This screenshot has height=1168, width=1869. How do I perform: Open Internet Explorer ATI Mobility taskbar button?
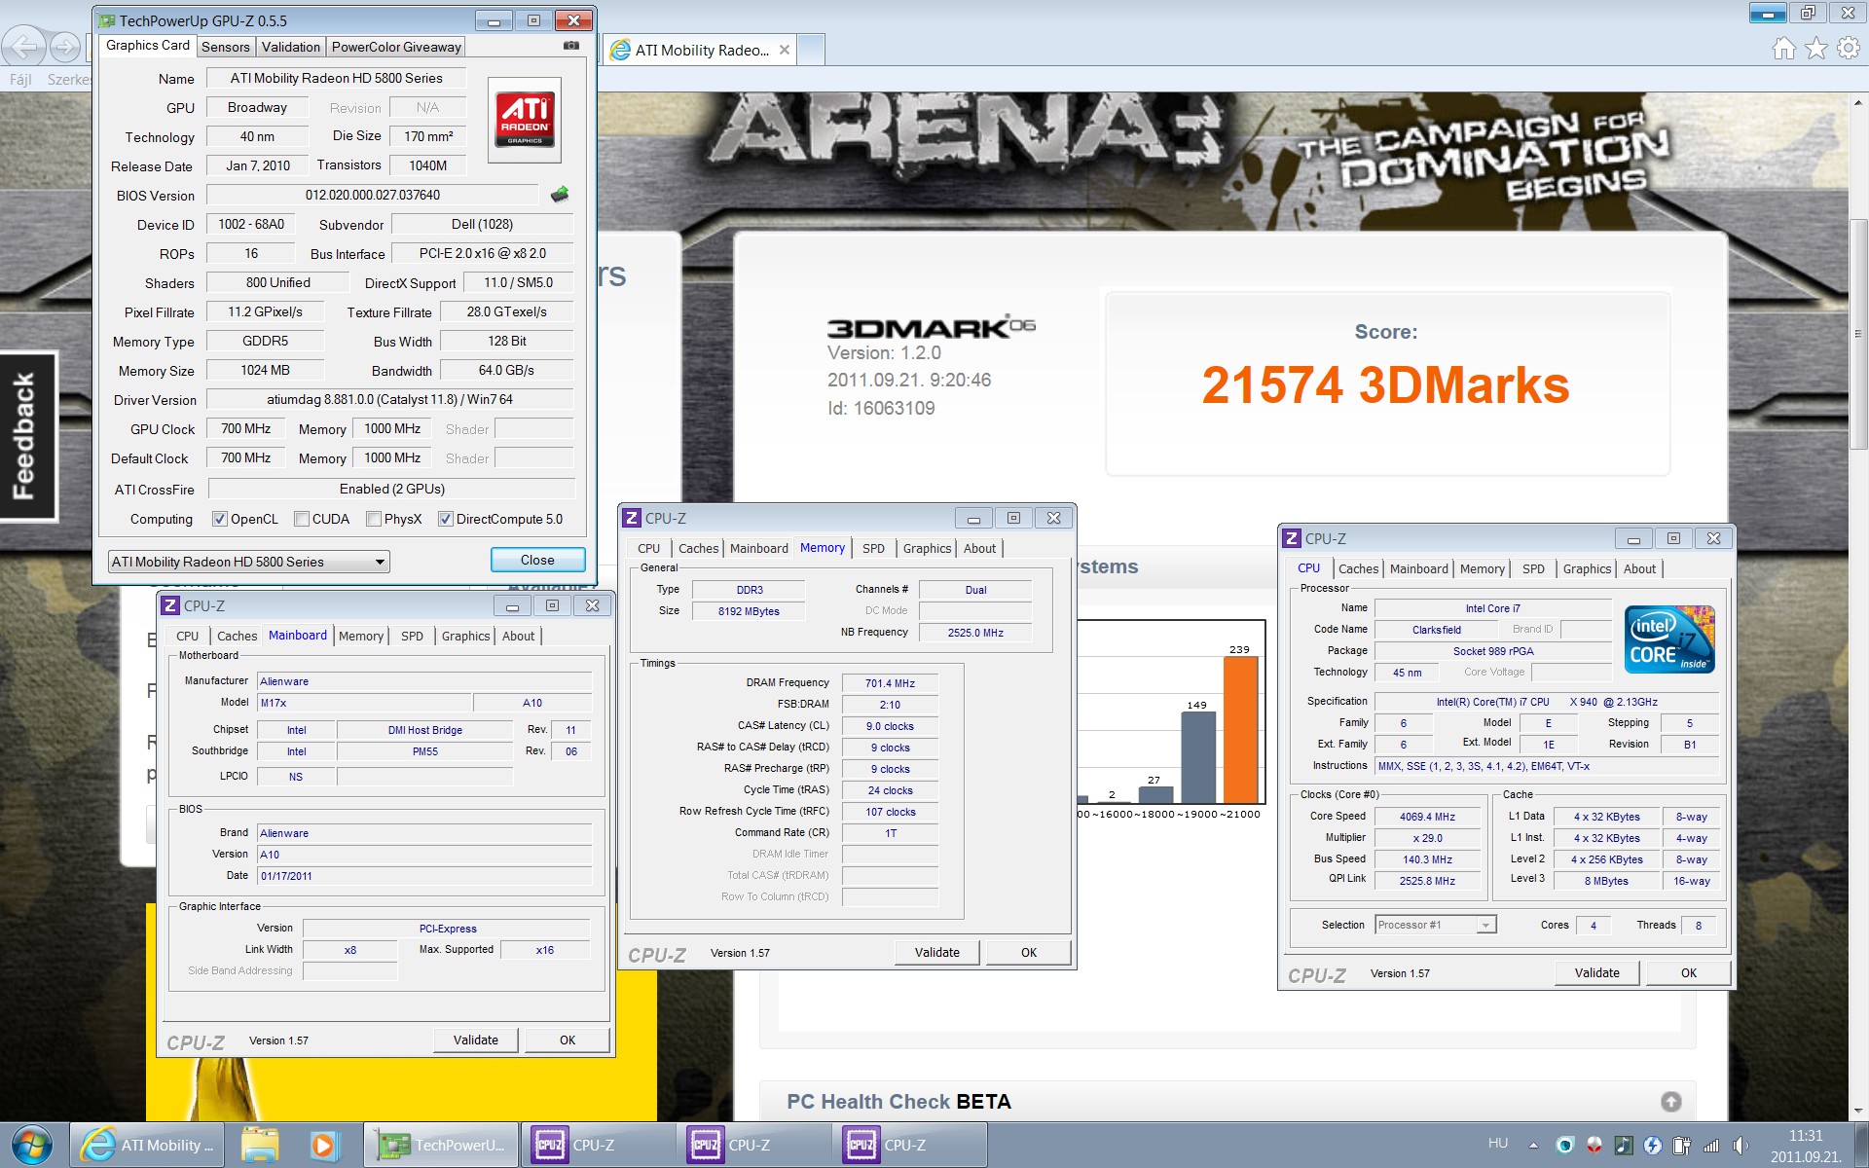[147, 1145]
